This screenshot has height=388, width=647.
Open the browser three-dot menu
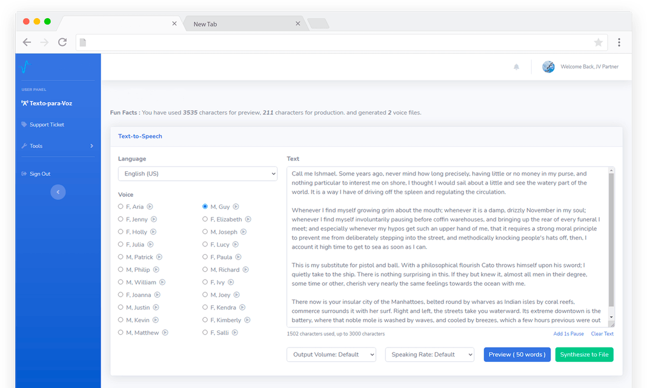click(x=619, y=42)
